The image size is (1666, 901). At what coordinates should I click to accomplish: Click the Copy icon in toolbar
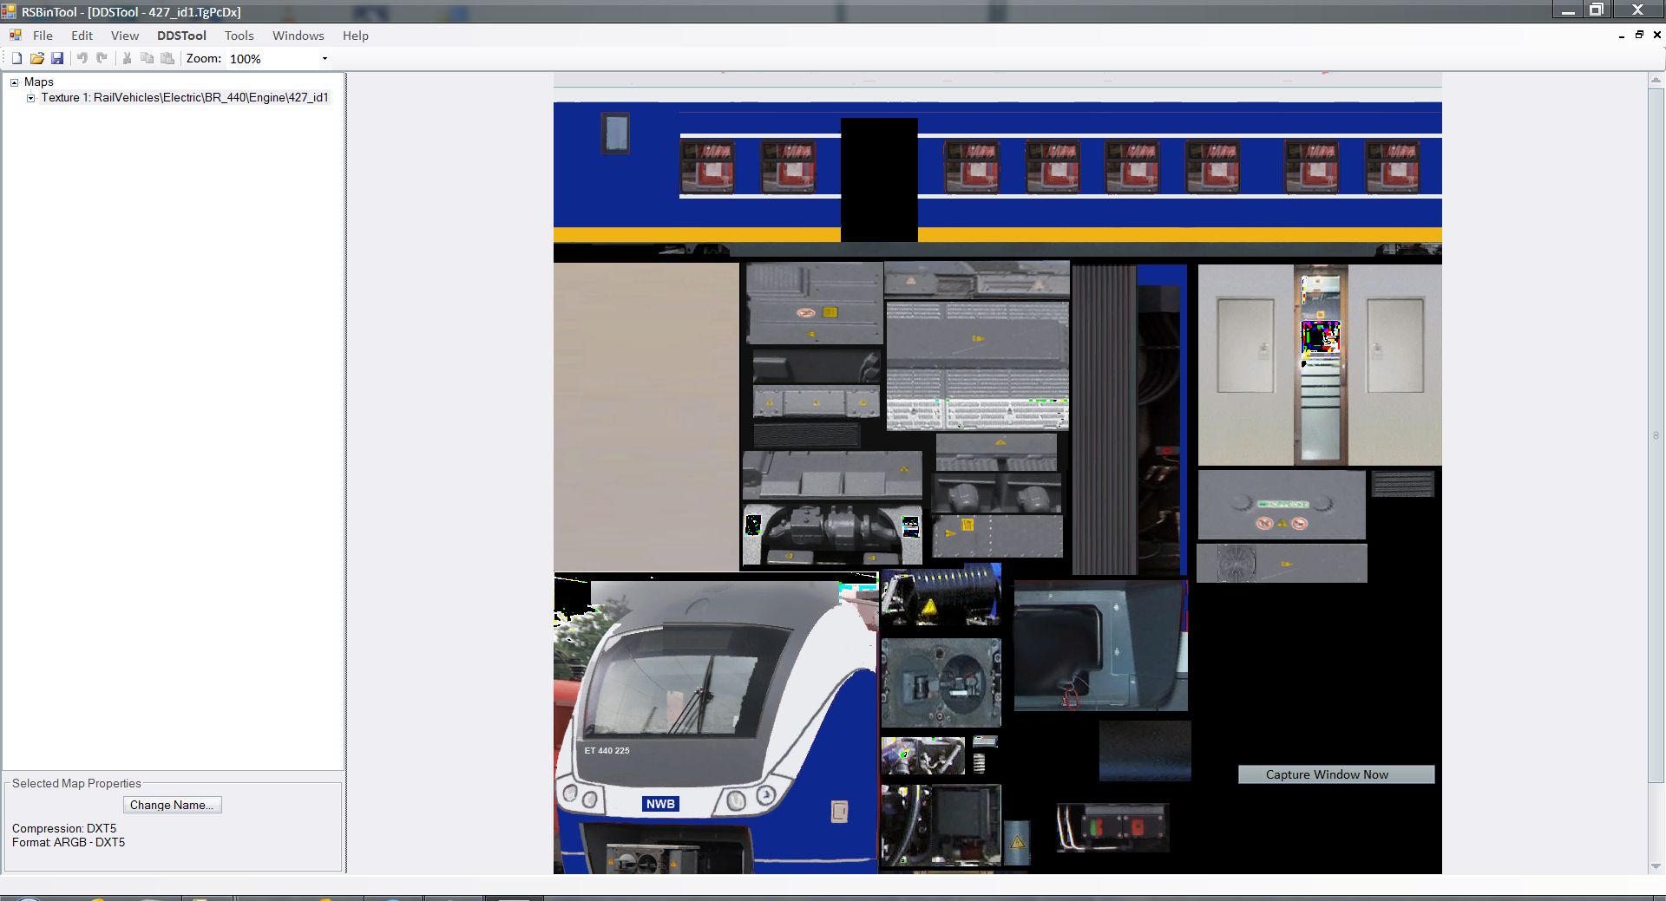click(147, 58)
